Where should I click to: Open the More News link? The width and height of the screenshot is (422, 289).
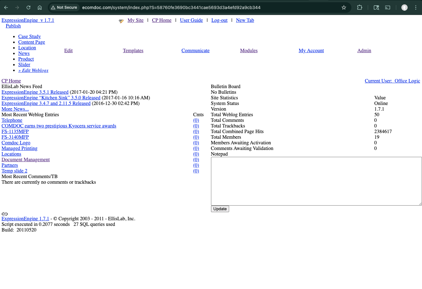(15, 109)
